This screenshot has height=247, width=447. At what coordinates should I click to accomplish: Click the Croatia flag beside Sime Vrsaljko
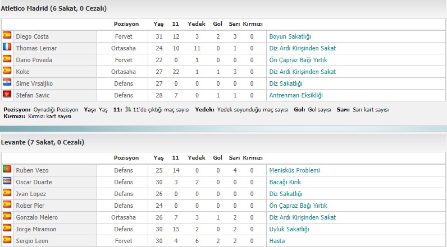(7, 82)
